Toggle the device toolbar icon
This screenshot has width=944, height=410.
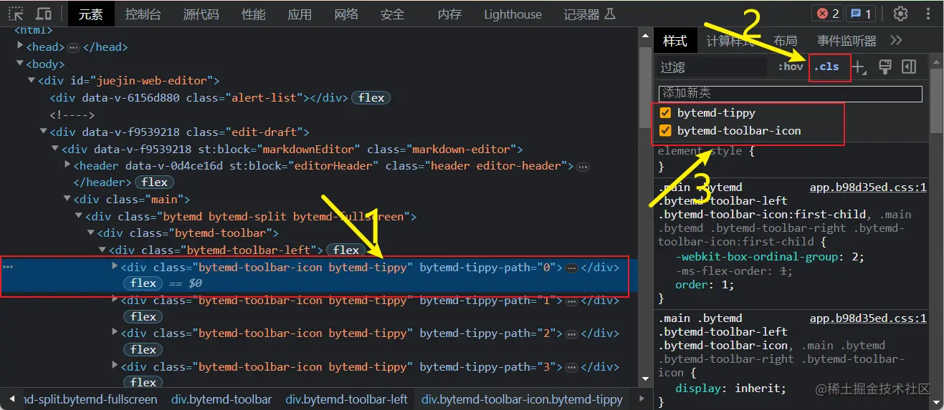pos(43,14)
